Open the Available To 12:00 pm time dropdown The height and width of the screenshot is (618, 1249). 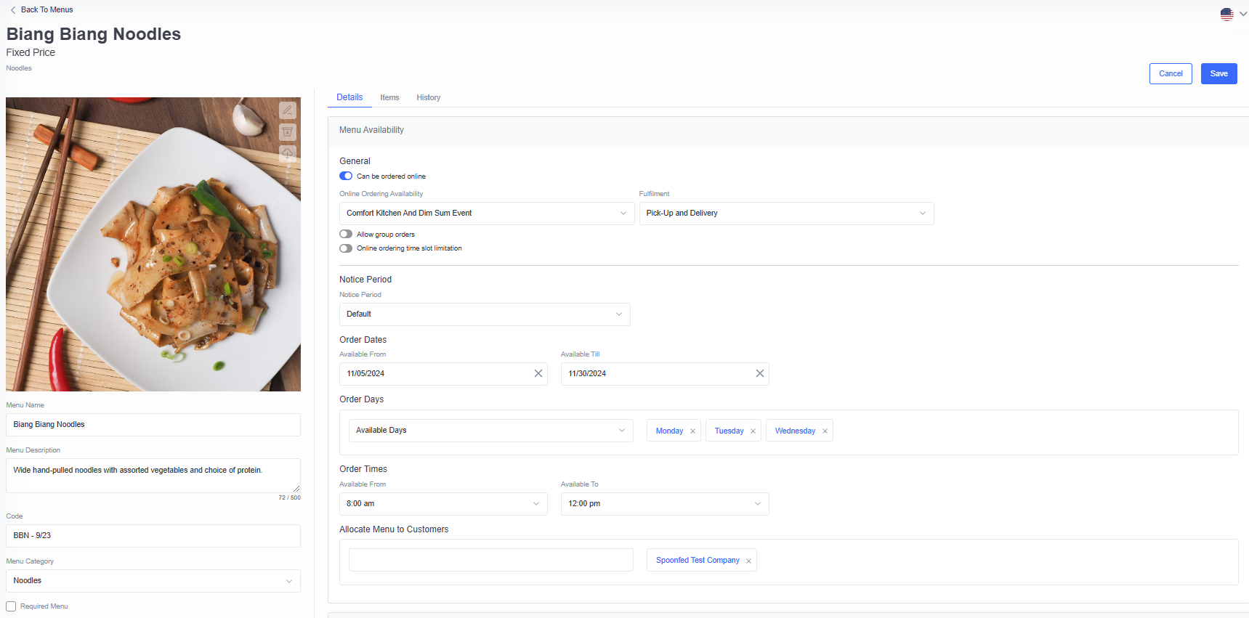coord(665,504)
